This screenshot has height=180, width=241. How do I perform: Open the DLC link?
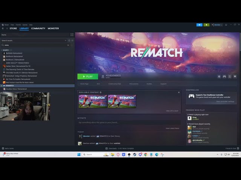98,84
